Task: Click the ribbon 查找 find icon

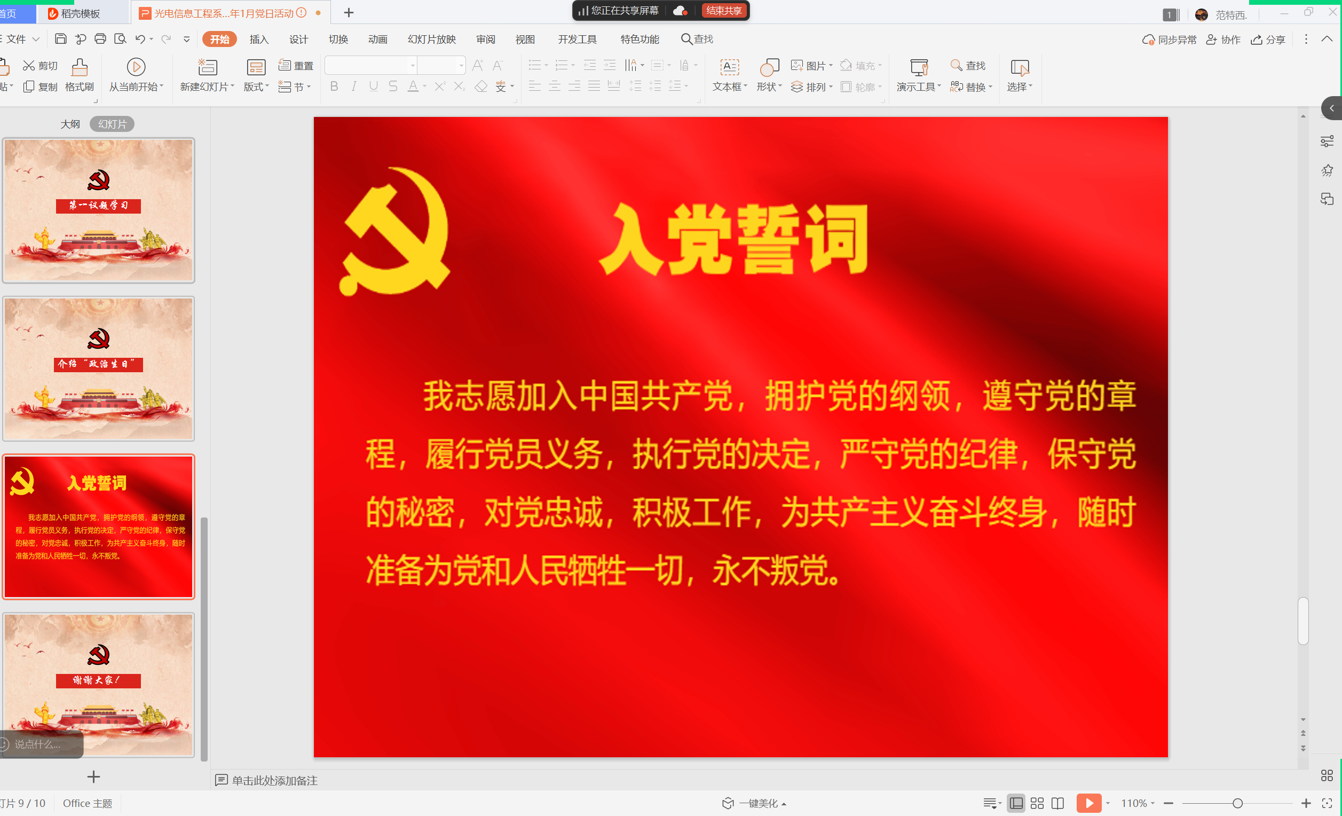Action: click(x=957, y=65)
